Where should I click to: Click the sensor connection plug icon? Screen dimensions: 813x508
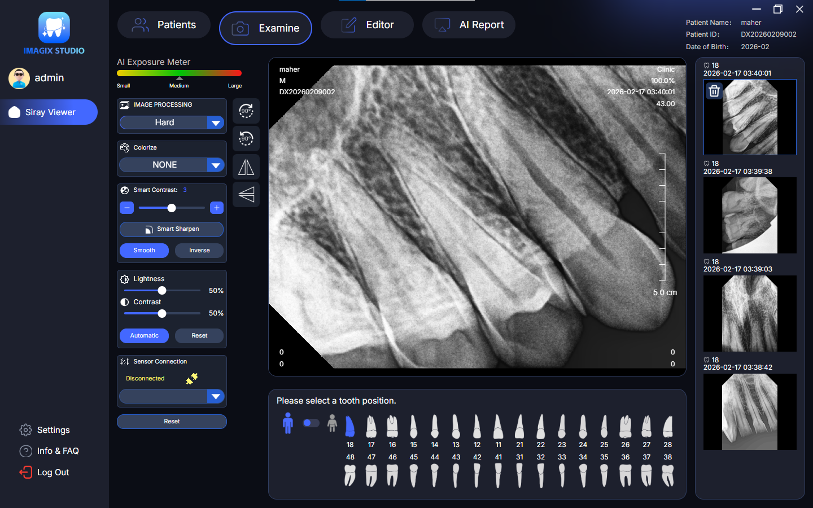(x=192, y=379)
